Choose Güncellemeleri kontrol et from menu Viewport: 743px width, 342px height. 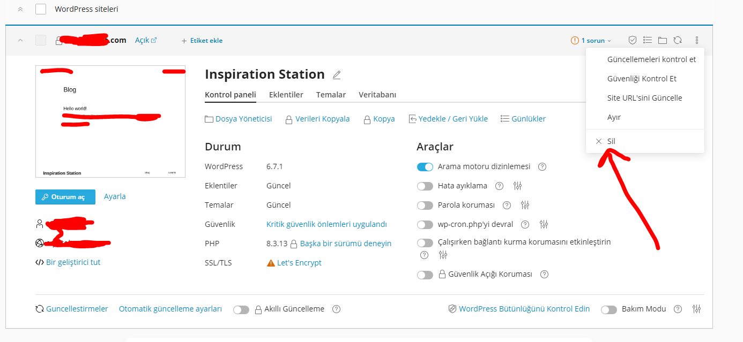[645, 59]
